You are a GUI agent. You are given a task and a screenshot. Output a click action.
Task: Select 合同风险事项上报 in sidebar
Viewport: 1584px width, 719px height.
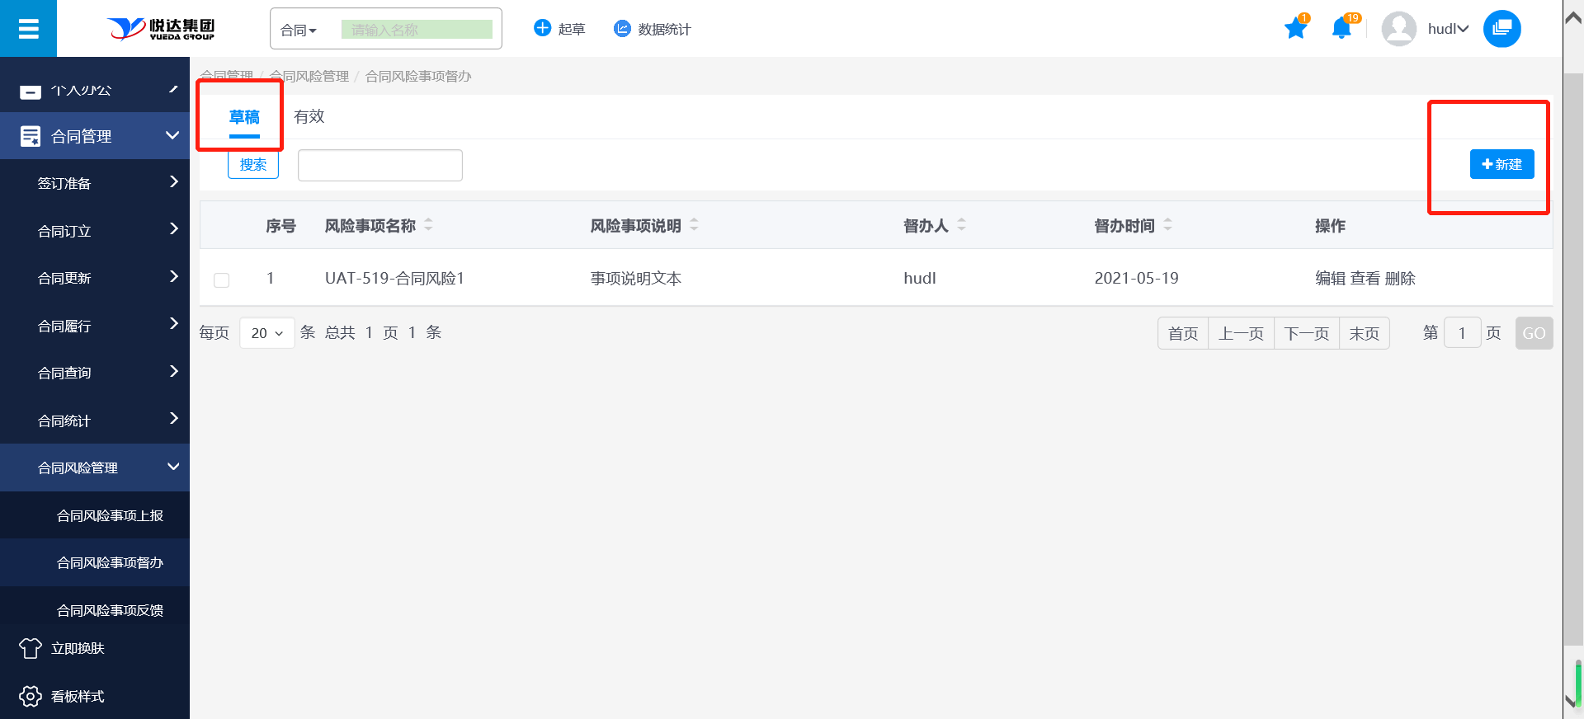(110, 515)
